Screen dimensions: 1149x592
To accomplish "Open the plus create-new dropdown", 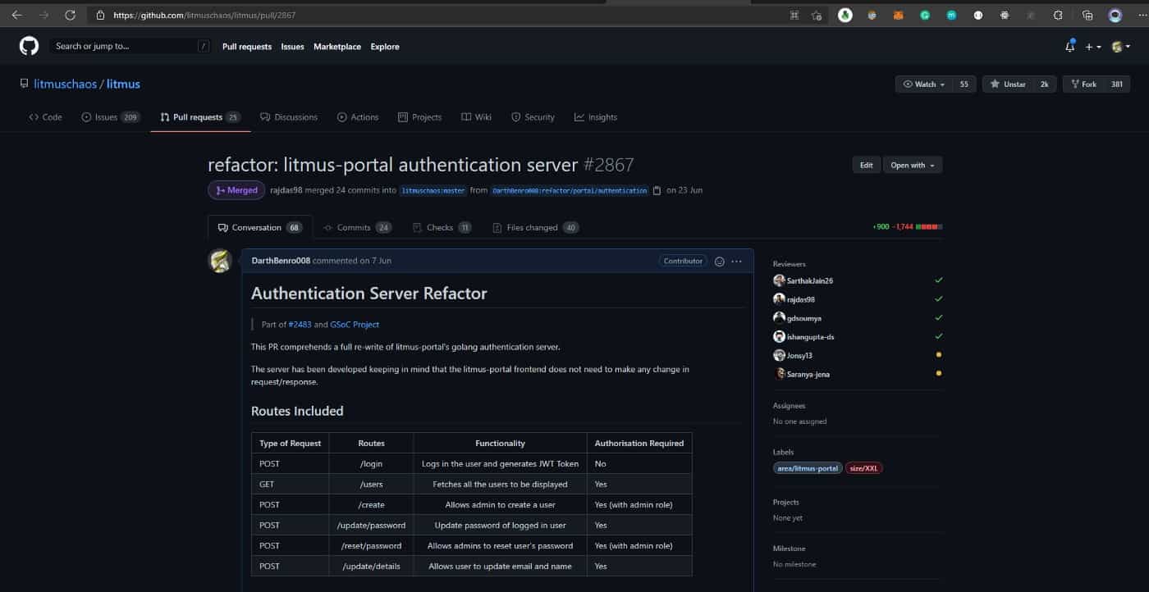I will point(1093,47).
